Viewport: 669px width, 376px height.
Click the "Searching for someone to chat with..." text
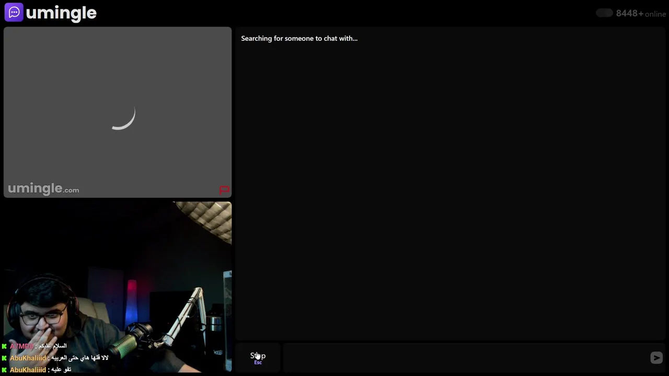[x=299, y=39]
